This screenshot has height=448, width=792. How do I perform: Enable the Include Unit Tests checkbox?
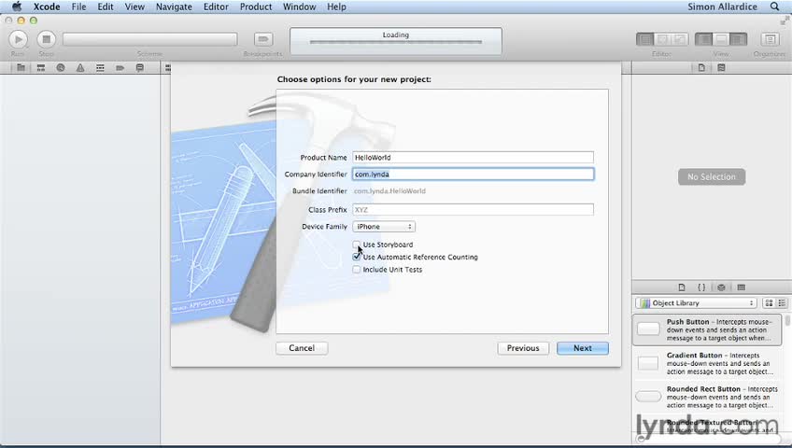[x=357, y=270]
